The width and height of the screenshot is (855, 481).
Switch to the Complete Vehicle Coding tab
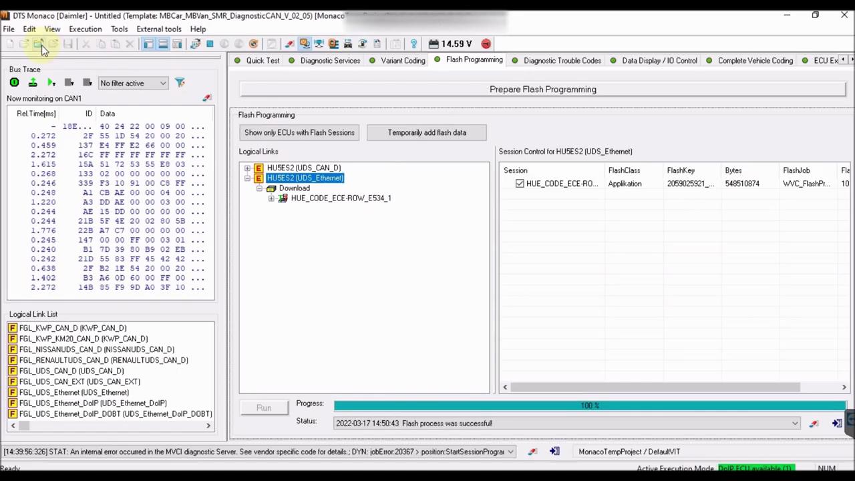click(749, 61)
